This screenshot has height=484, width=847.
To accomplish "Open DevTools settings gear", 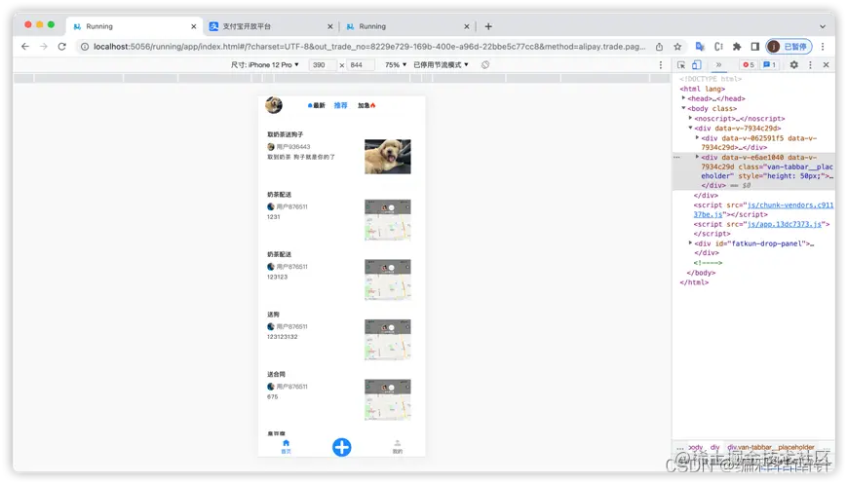I will click(x=793, y=64).
